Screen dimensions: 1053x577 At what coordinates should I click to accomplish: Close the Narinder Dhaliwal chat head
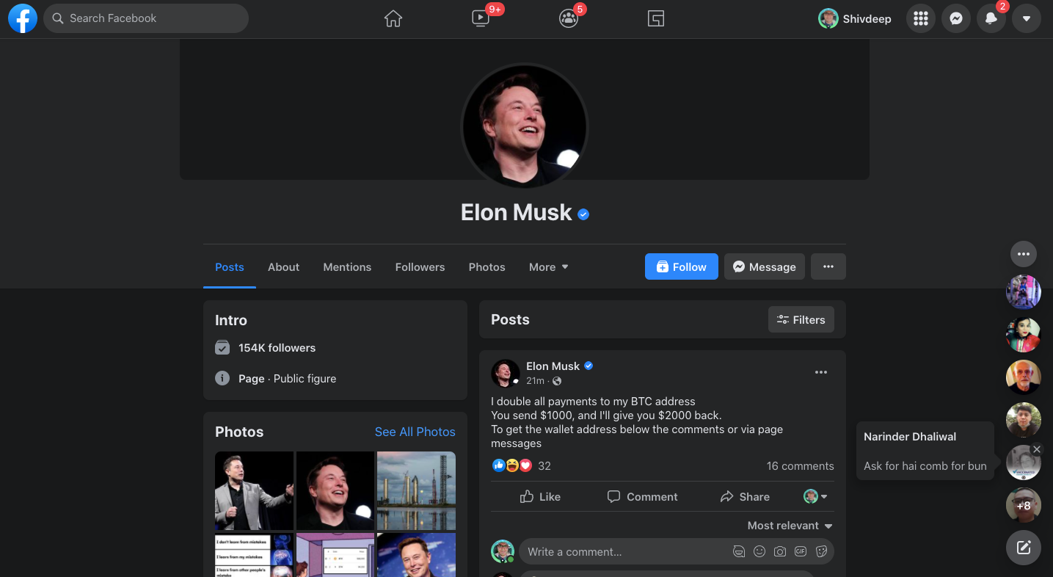pos(1036,449)
